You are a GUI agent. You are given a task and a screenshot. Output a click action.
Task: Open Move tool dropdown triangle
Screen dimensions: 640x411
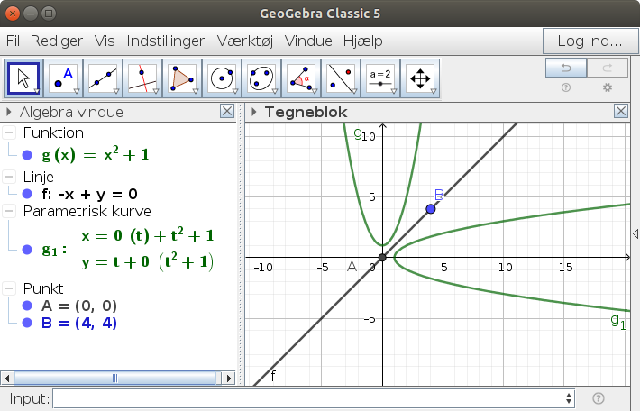coord(37,91)
